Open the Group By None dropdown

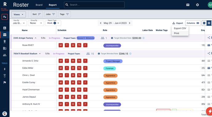tap(36, 23)
